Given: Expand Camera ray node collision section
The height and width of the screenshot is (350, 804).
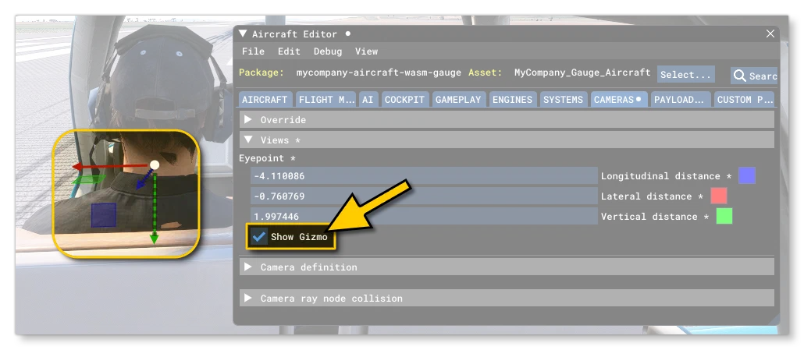Looking at the screenshot, I should coord(507,299).
